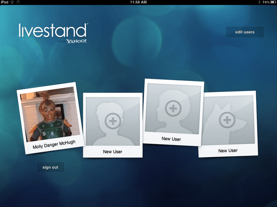Tap the battery indicator icon
277x207 pixels.
273,2
